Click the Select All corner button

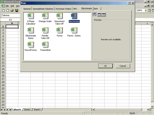[x=3, y=23]
